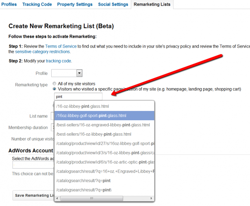Open sensitive category restrictions link

(x=42, y=52)
